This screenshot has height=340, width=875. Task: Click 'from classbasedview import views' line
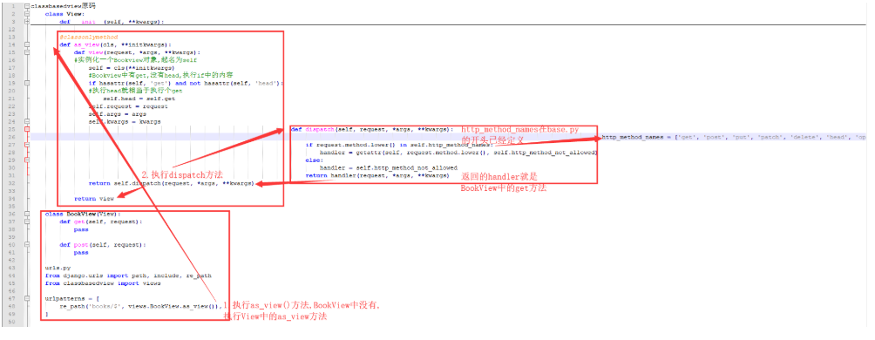click(x=103, y=283)
